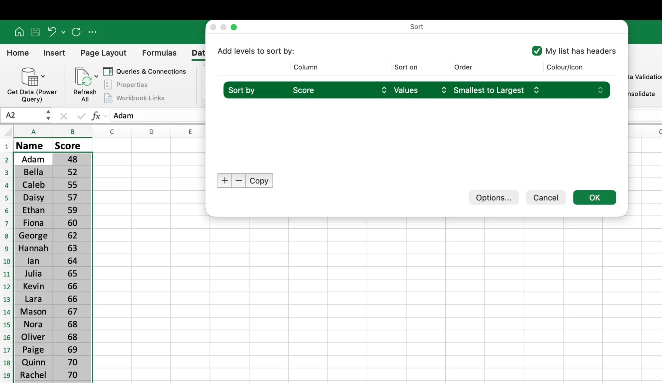Open the Formulas tab
Image resolution: width=662 pixels, height=383 pixels.
click(x=159, y=53)
